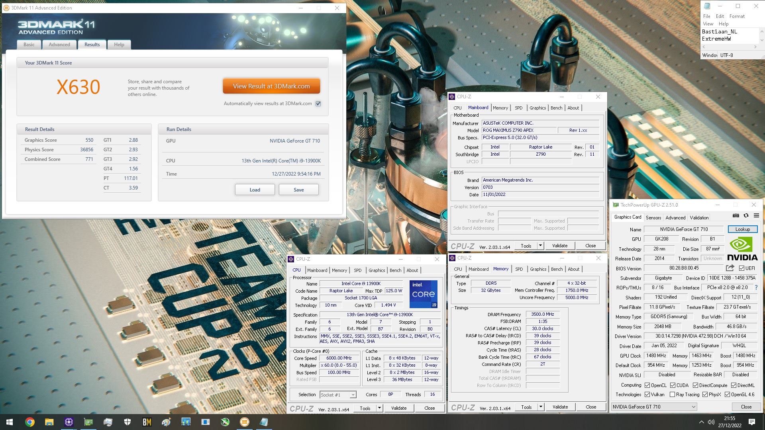Click the CPU-Z taskbar icon

[x=69, y=422]
